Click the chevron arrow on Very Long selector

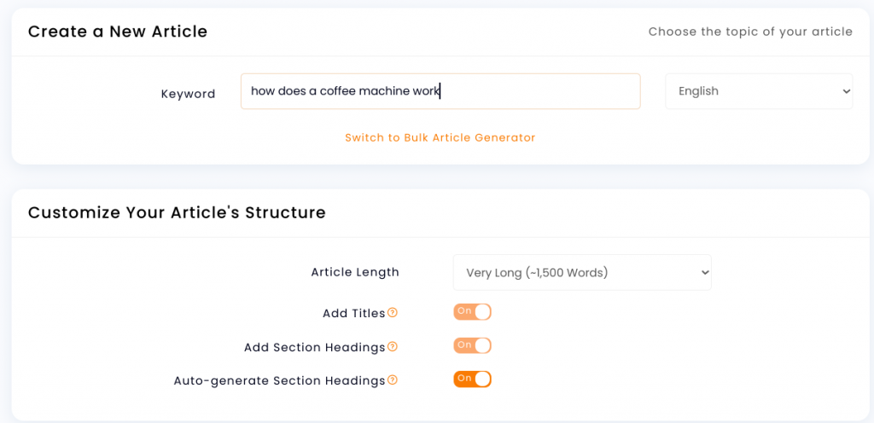(x=705, y=273)
